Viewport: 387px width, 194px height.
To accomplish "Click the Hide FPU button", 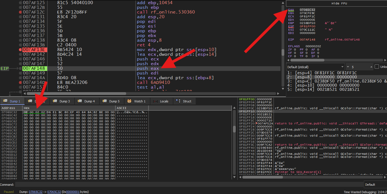I will [336, 3].
